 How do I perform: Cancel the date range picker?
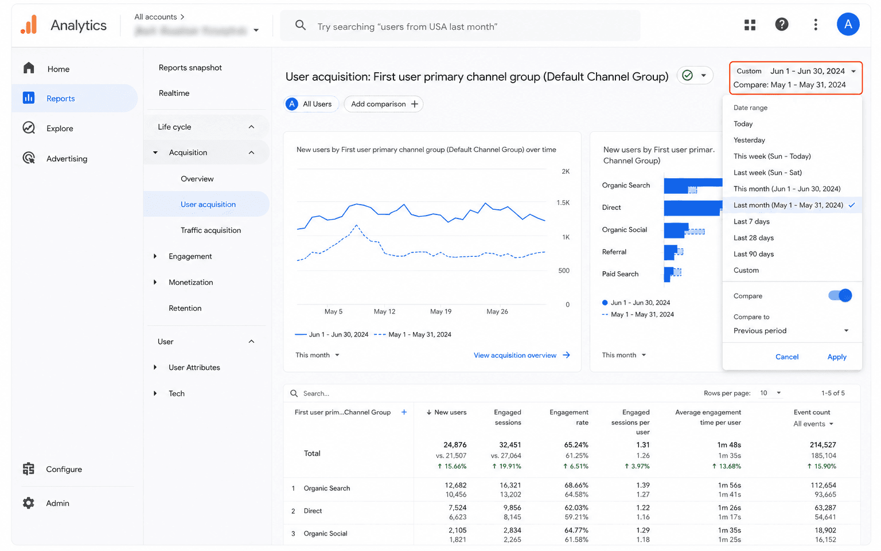787,357
